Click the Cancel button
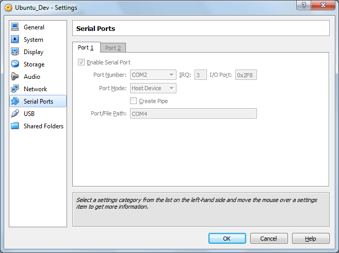339x253 pixels. click(268, 239)
